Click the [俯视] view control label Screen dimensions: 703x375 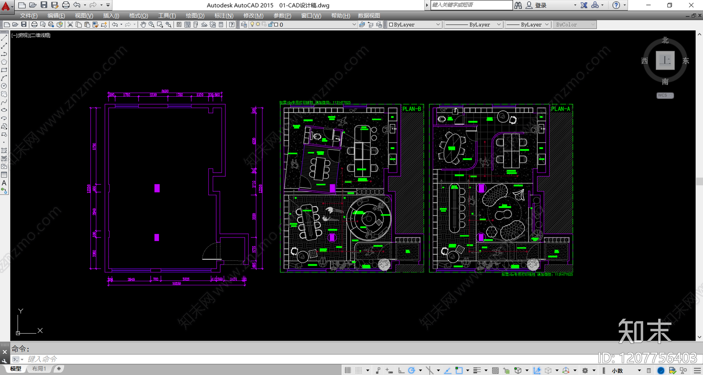tap(24, 35)
